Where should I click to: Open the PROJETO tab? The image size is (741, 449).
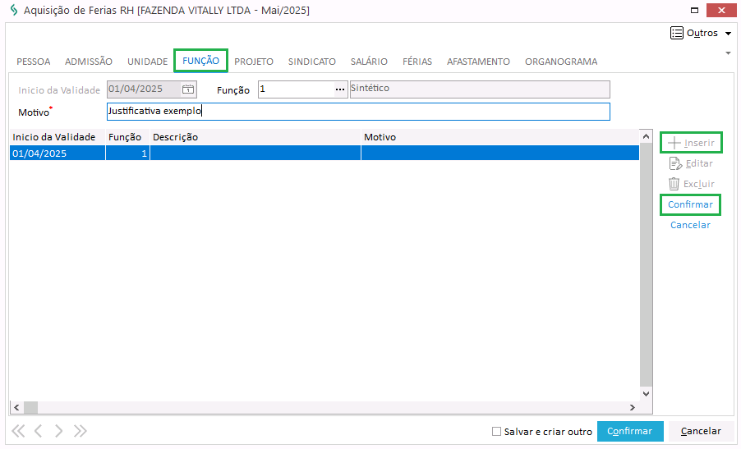pyautogui.click(x=254, y=62)
